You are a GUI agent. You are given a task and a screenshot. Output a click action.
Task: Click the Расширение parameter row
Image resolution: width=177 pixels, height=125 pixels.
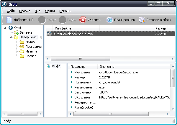(x=119, y=87)
